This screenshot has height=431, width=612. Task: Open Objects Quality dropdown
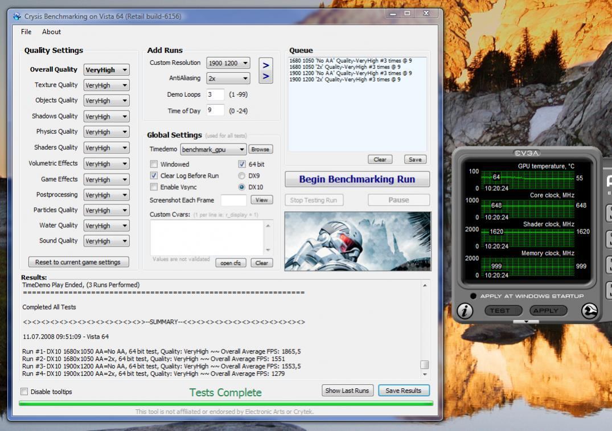pyautogui.click(x=106, y=101)
